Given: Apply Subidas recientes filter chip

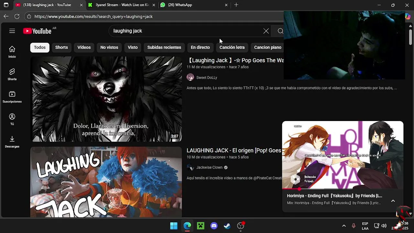Looking at the screenshot, I should click(x=164, y=47).
